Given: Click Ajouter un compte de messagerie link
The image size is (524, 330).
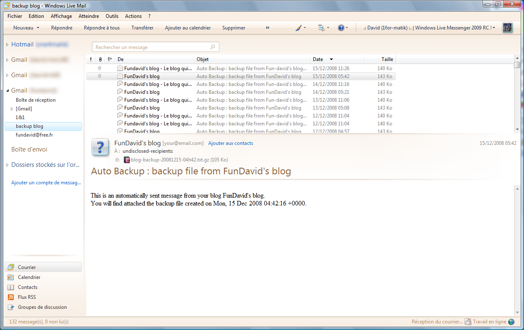Looking at the screenshot, I should [x=46, y=183].
